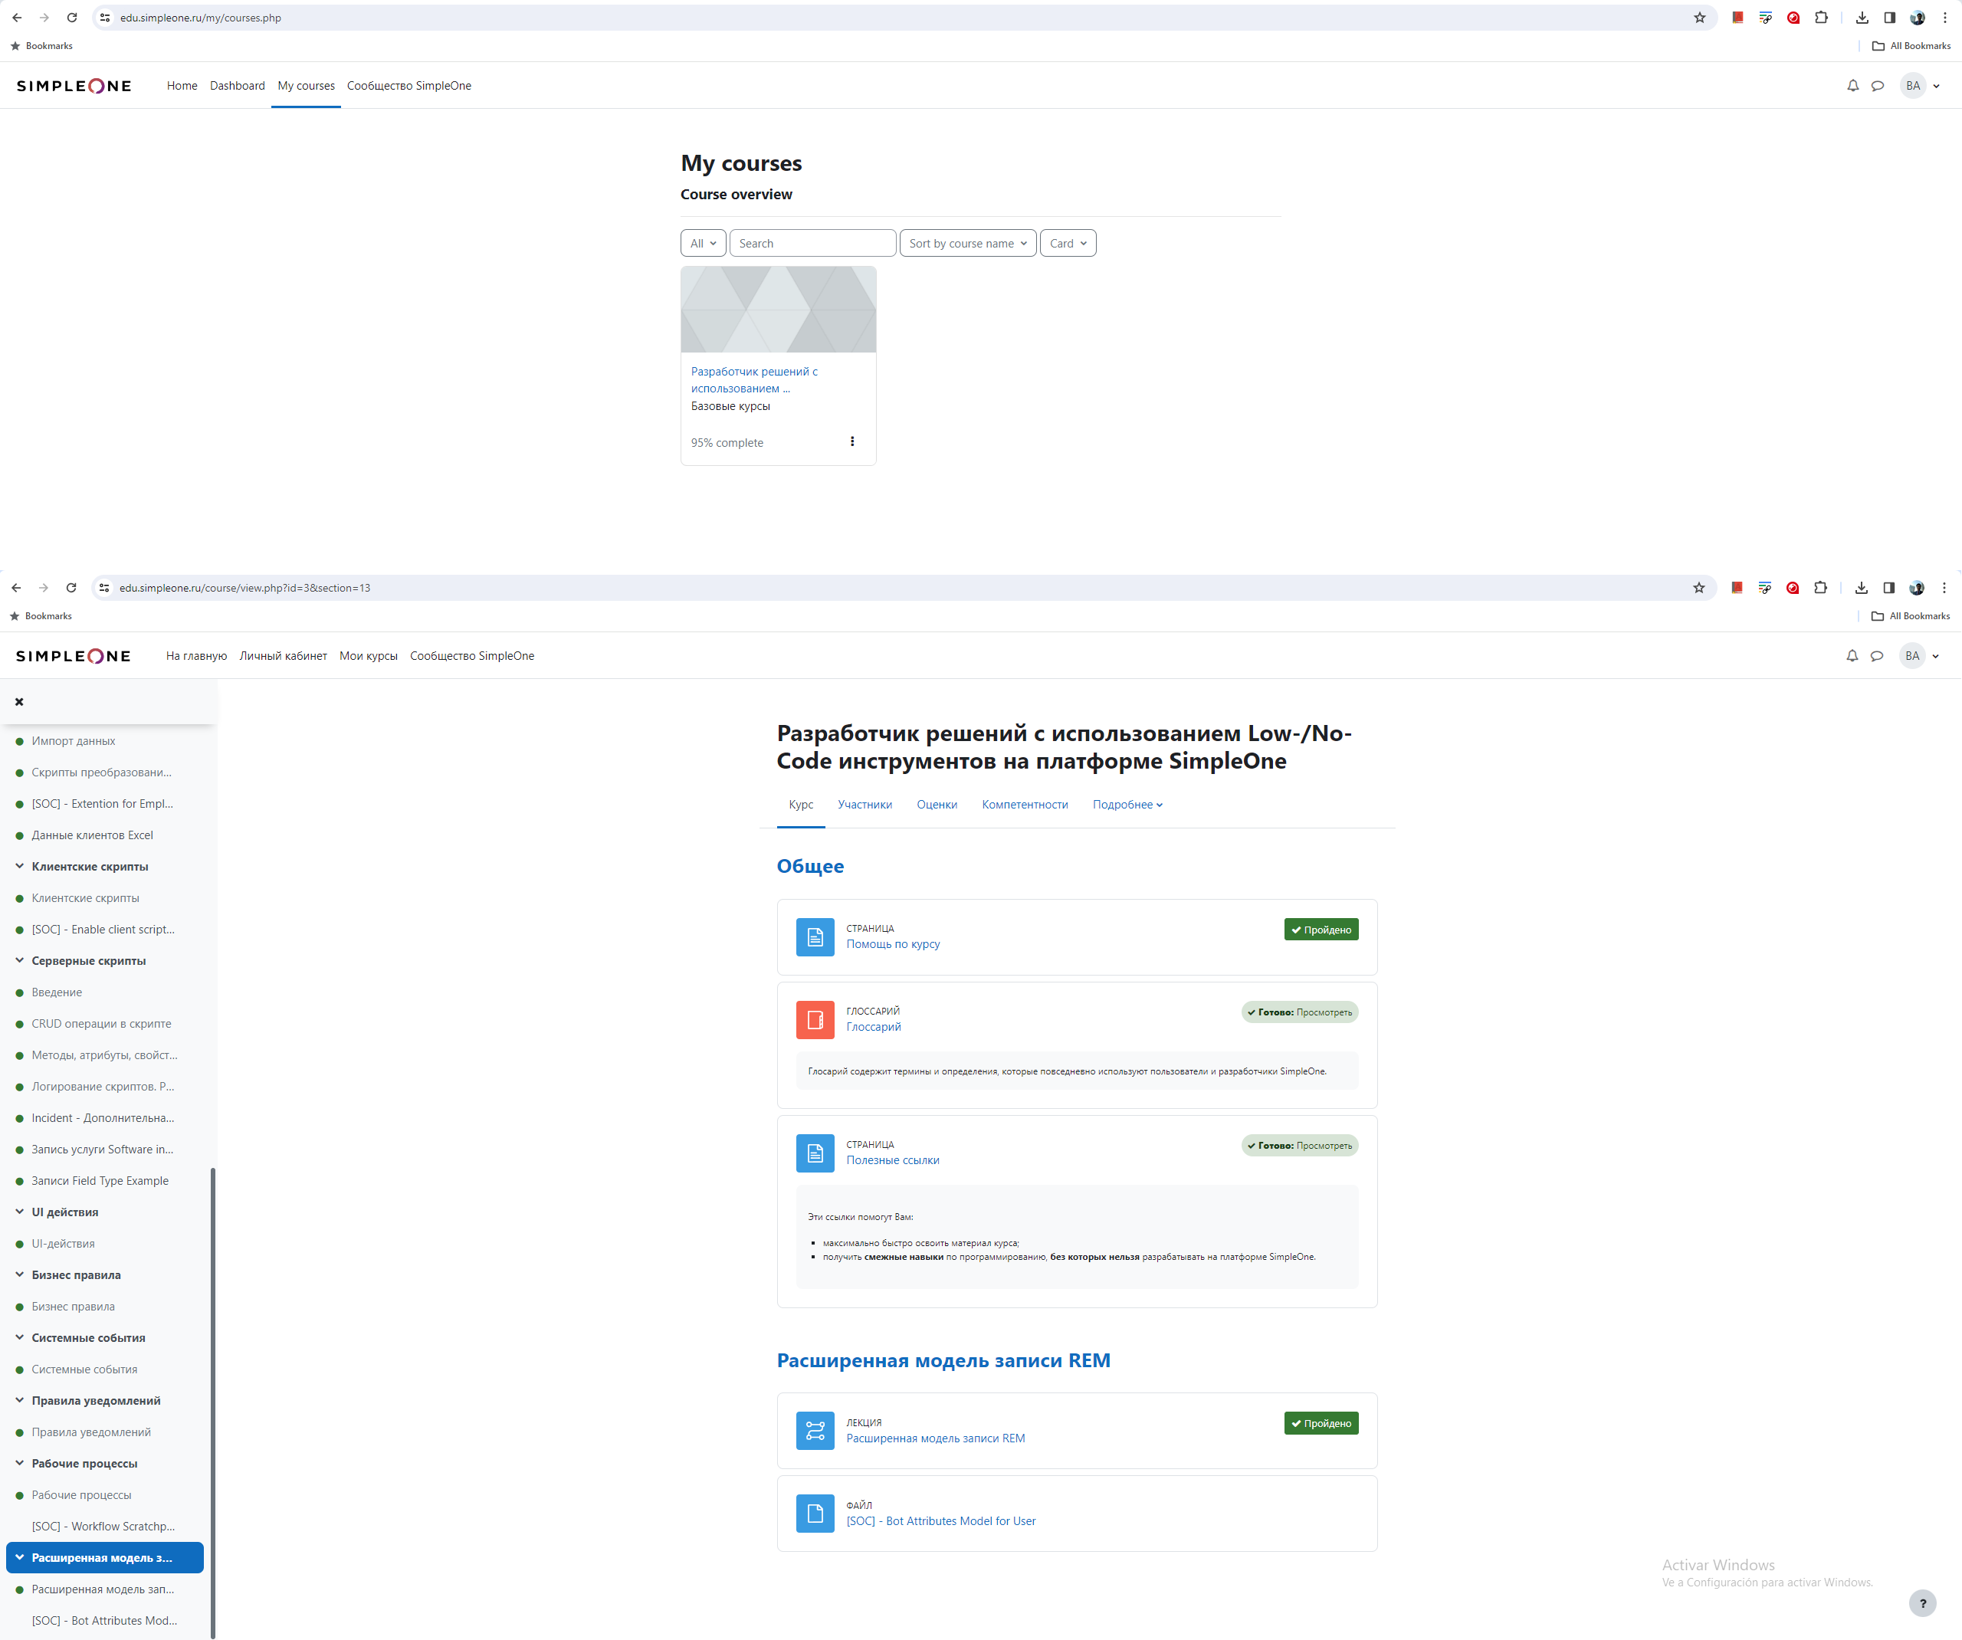The image size is (1962, 1640).
Task: Open the three-dot menu on the course card
Action: (x=851, y=441)
